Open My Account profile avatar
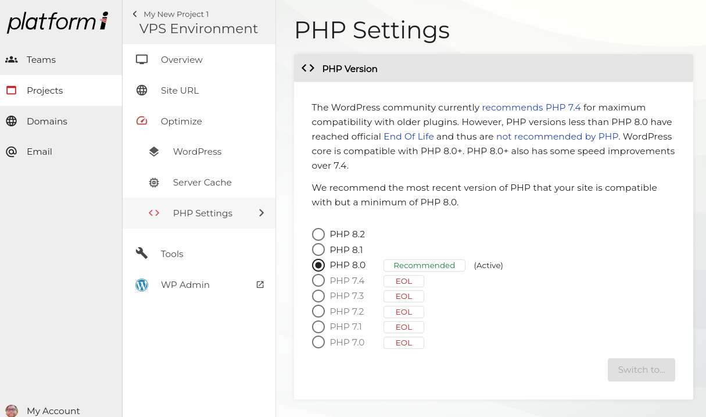706x417 pixels. (12, 411)
